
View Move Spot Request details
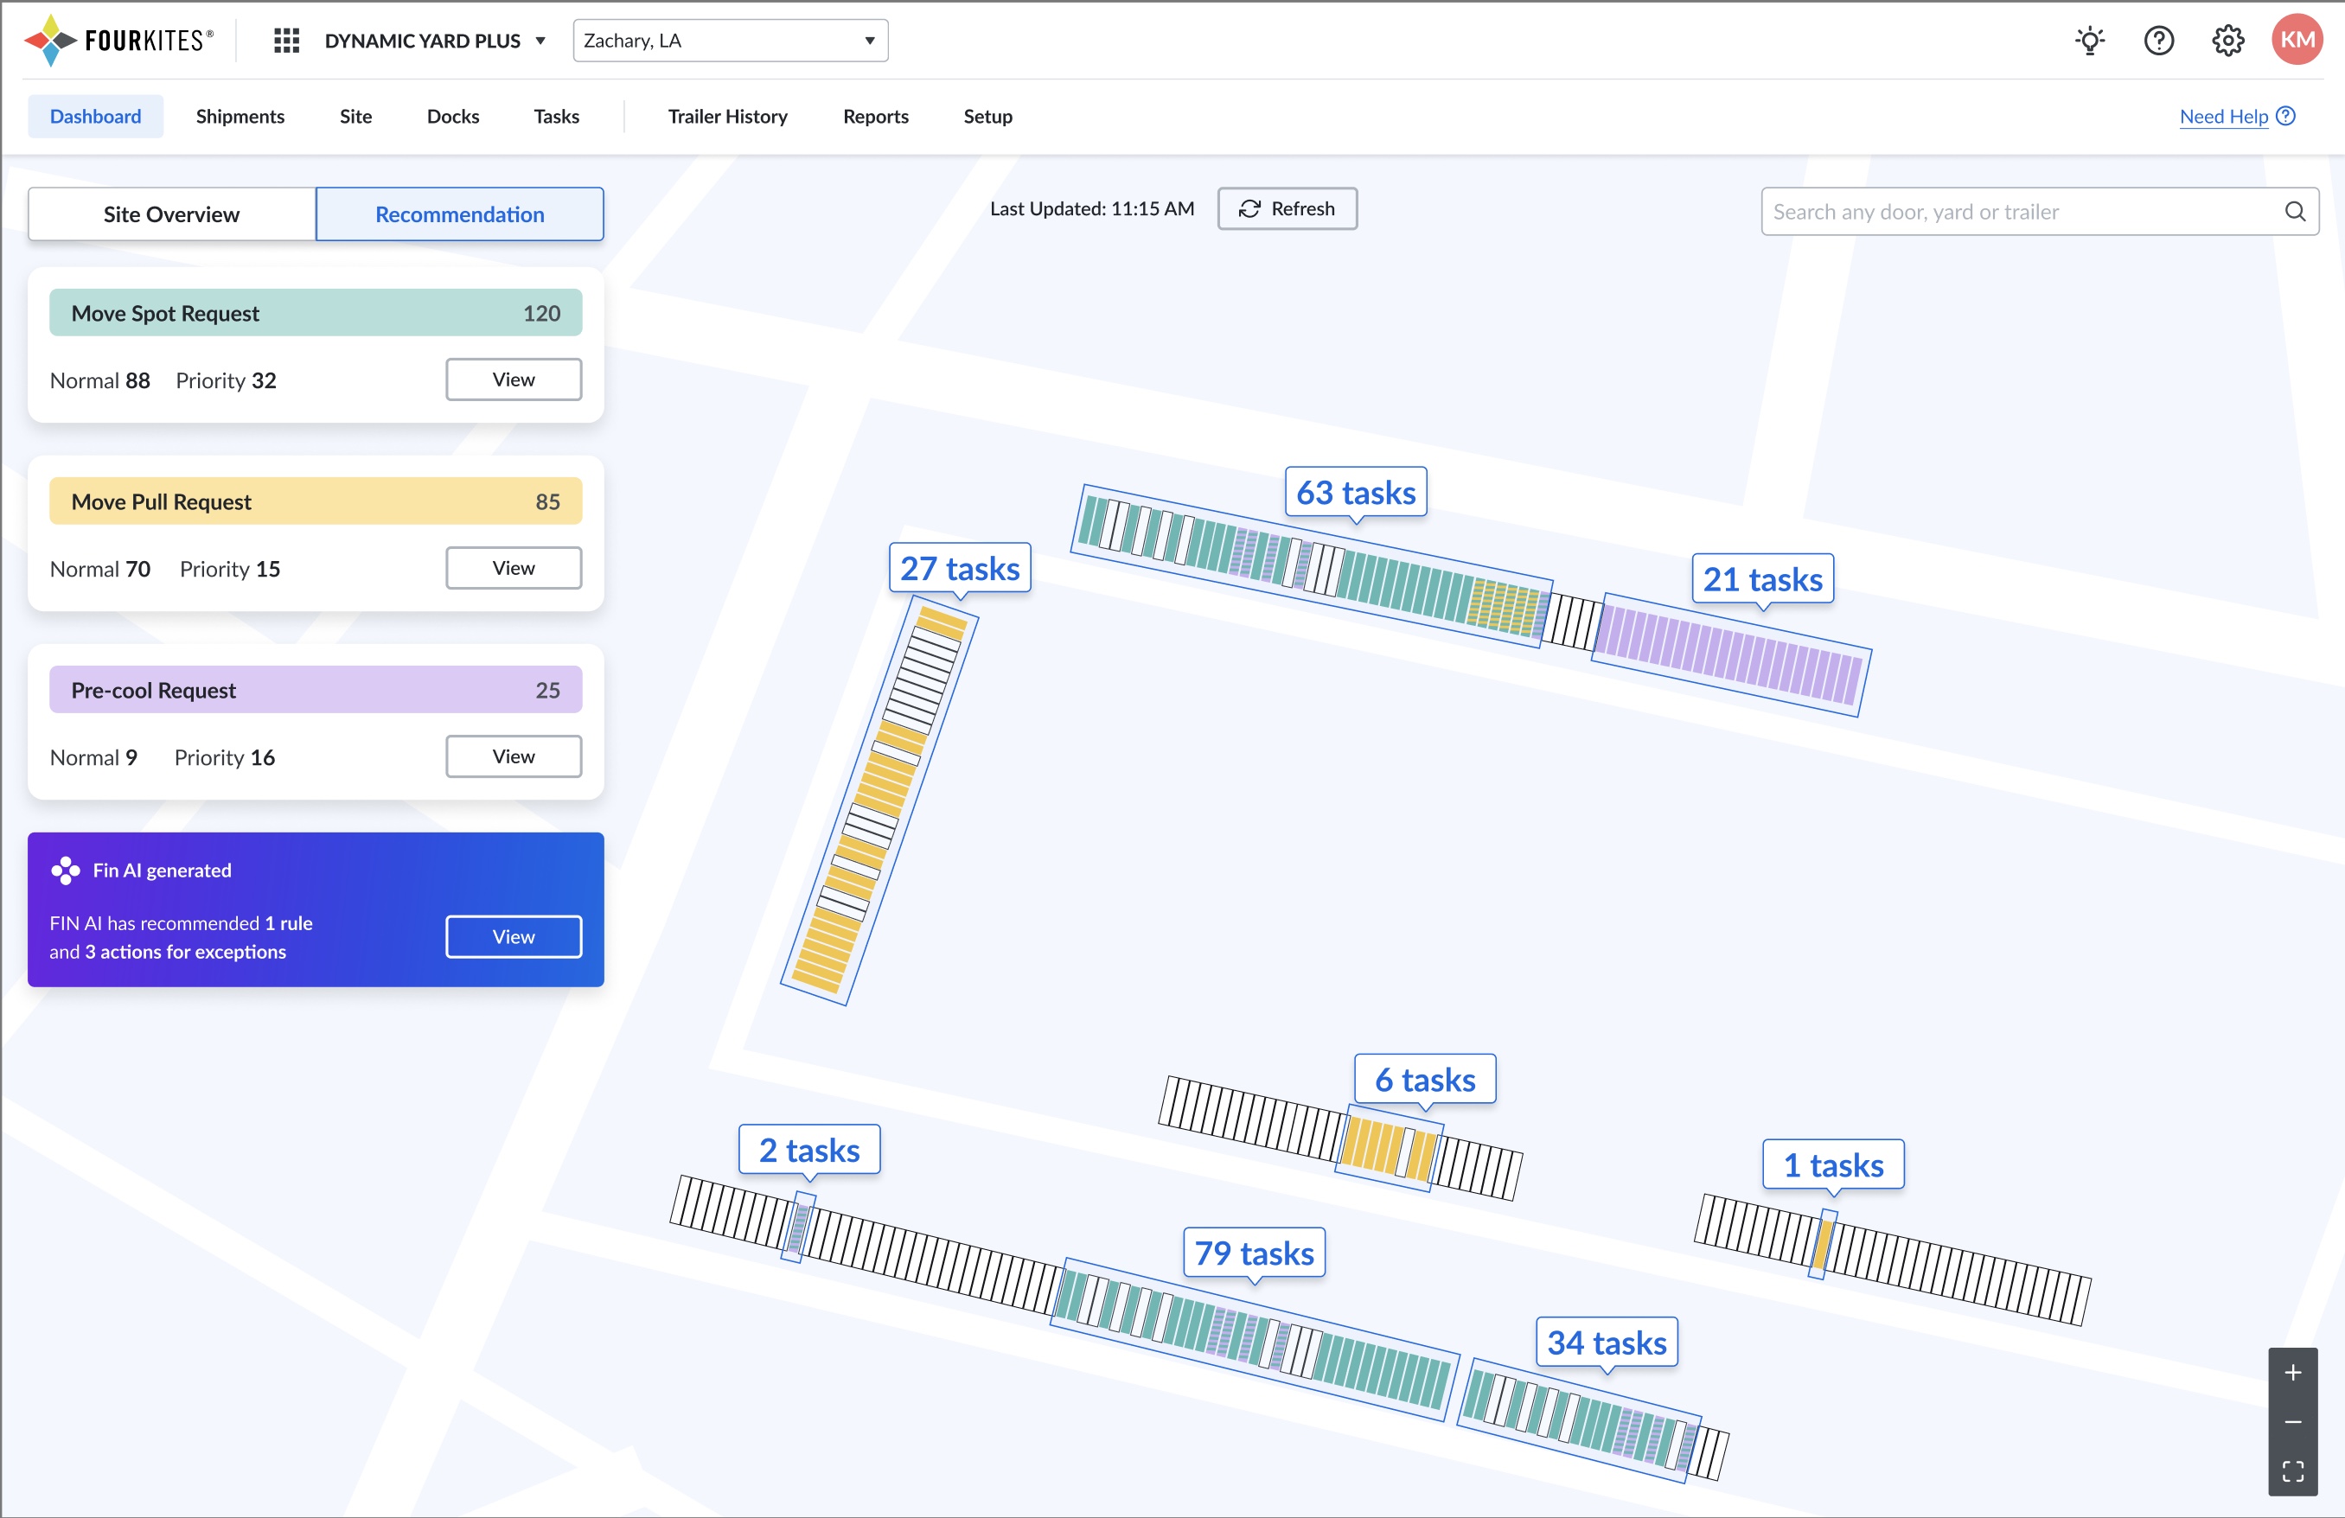514,379
